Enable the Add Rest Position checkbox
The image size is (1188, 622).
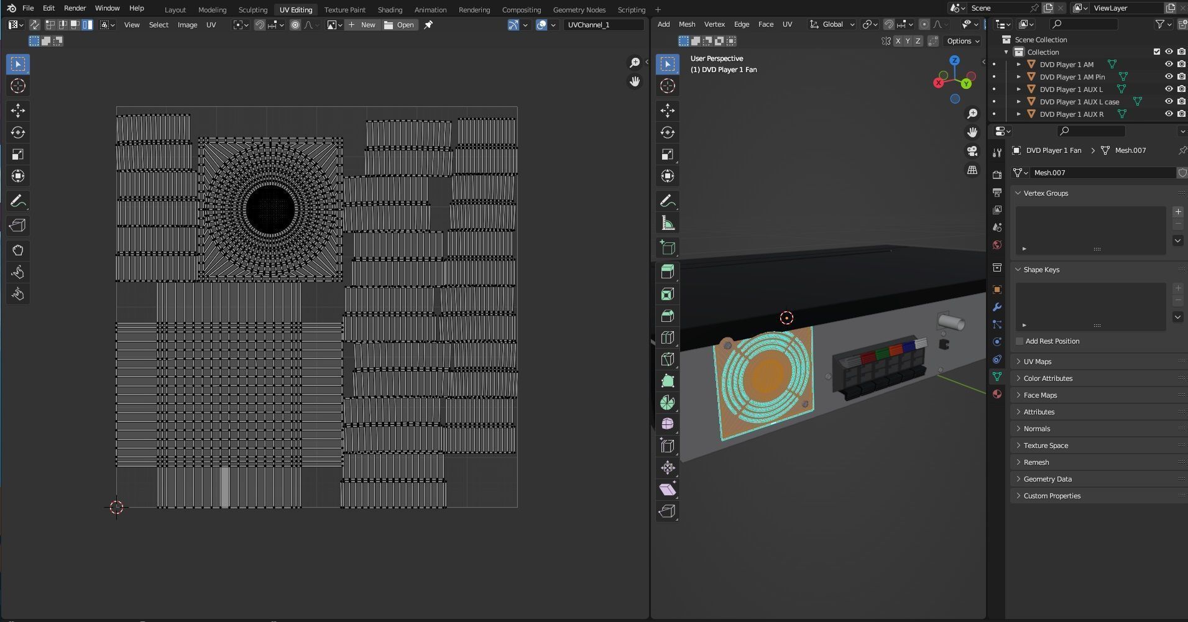(x=1020, y=341)
